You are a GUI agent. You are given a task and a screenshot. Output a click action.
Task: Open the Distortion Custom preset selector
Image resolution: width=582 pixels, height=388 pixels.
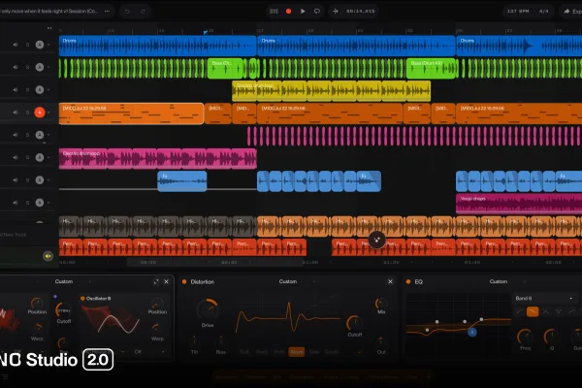coord(288,282)
